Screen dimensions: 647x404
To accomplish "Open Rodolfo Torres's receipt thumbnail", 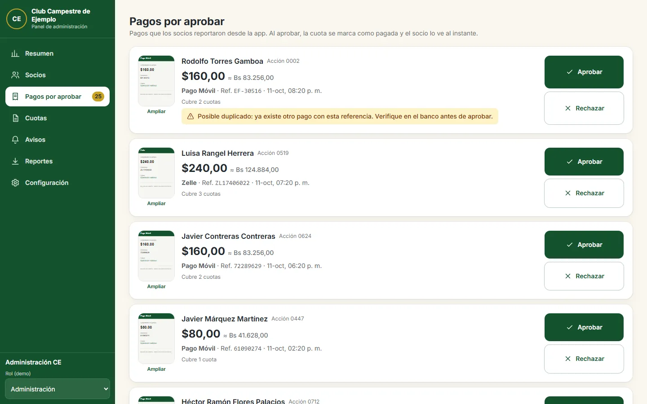I will (x=156, y=81).
